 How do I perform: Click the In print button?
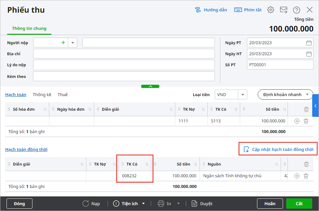(165, 204)
